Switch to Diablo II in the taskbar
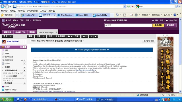182x102 pixels. coord(63,99)
